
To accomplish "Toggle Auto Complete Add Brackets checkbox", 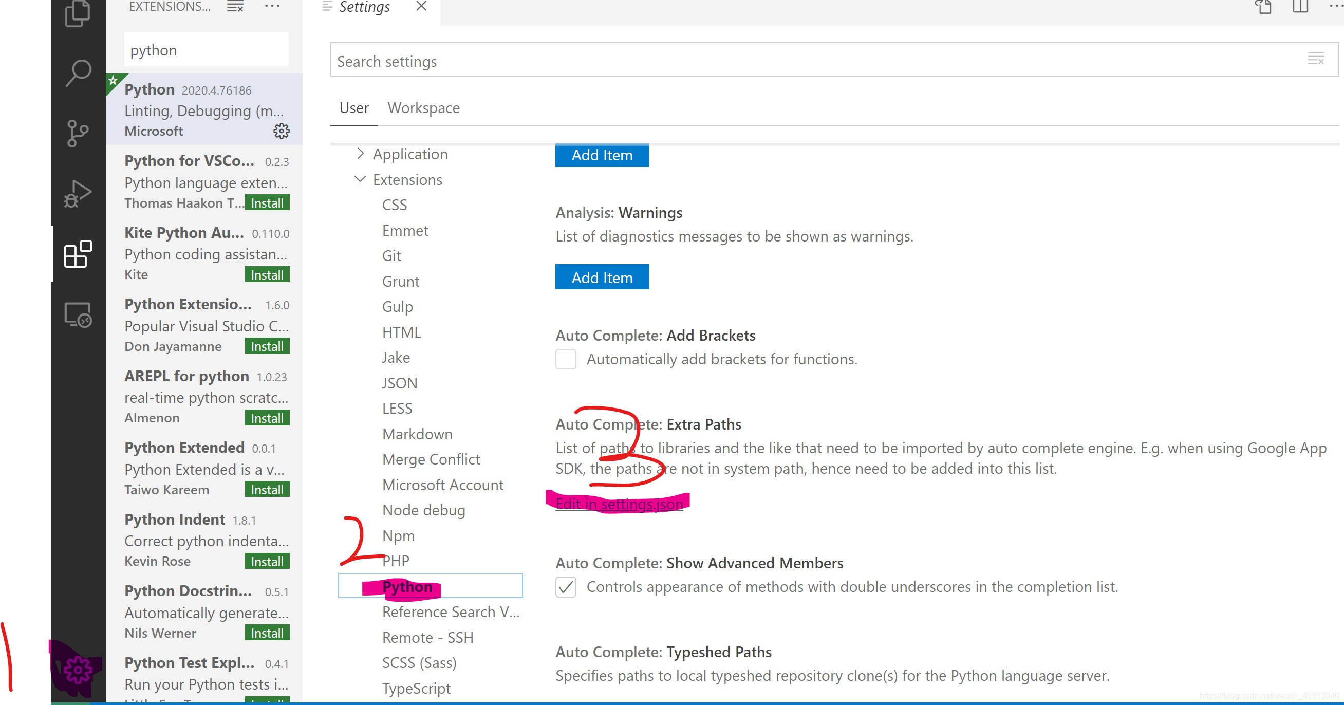I will click(566, 359).
